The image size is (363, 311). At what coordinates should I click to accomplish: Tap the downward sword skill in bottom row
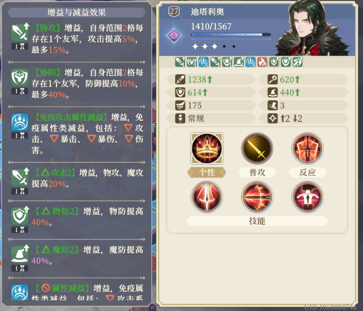(207, 197)
